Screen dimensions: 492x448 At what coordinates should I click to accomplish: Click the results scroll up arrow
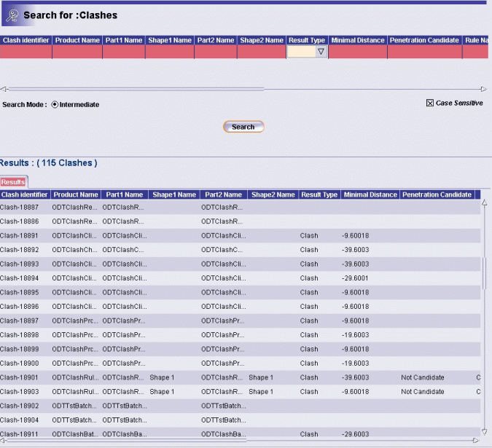coord(484,204)
